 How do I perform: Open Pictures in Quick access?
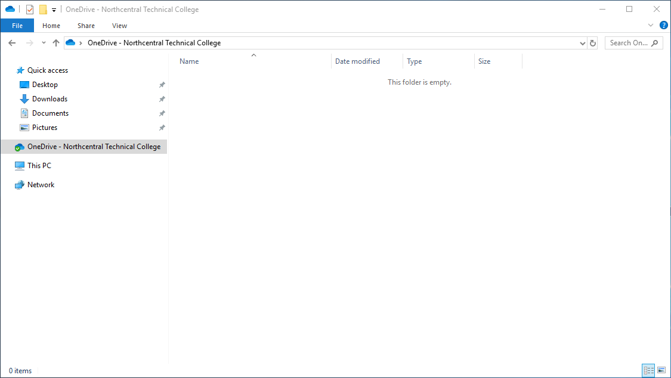(x=45, y=128)
